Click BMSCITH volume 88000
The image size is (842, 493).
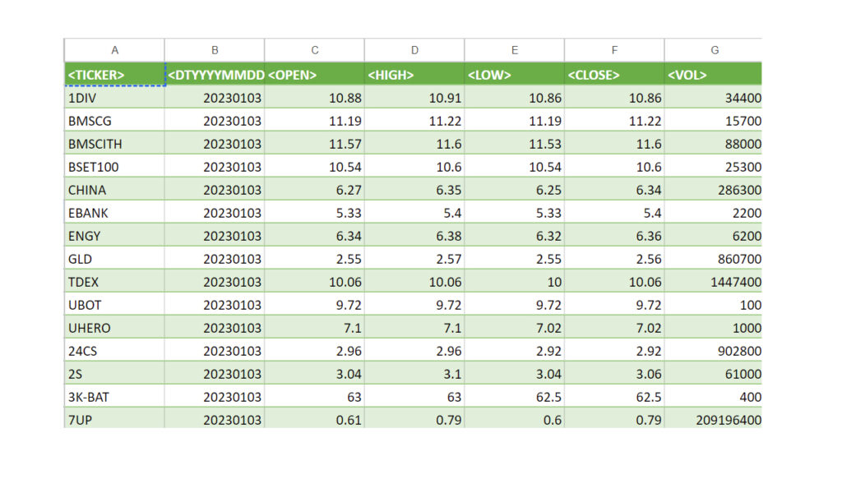713,144
